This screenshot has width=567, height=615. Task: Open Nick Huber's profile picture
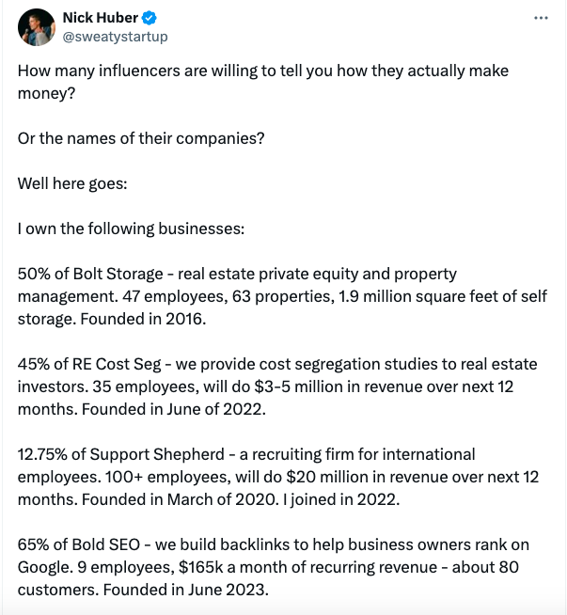pyautogui.click(x=37, y=27)
